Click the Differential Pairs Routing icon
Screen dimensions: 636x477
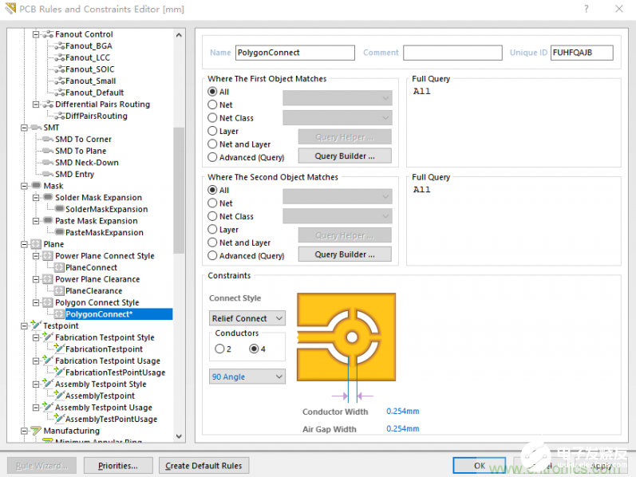48,104
